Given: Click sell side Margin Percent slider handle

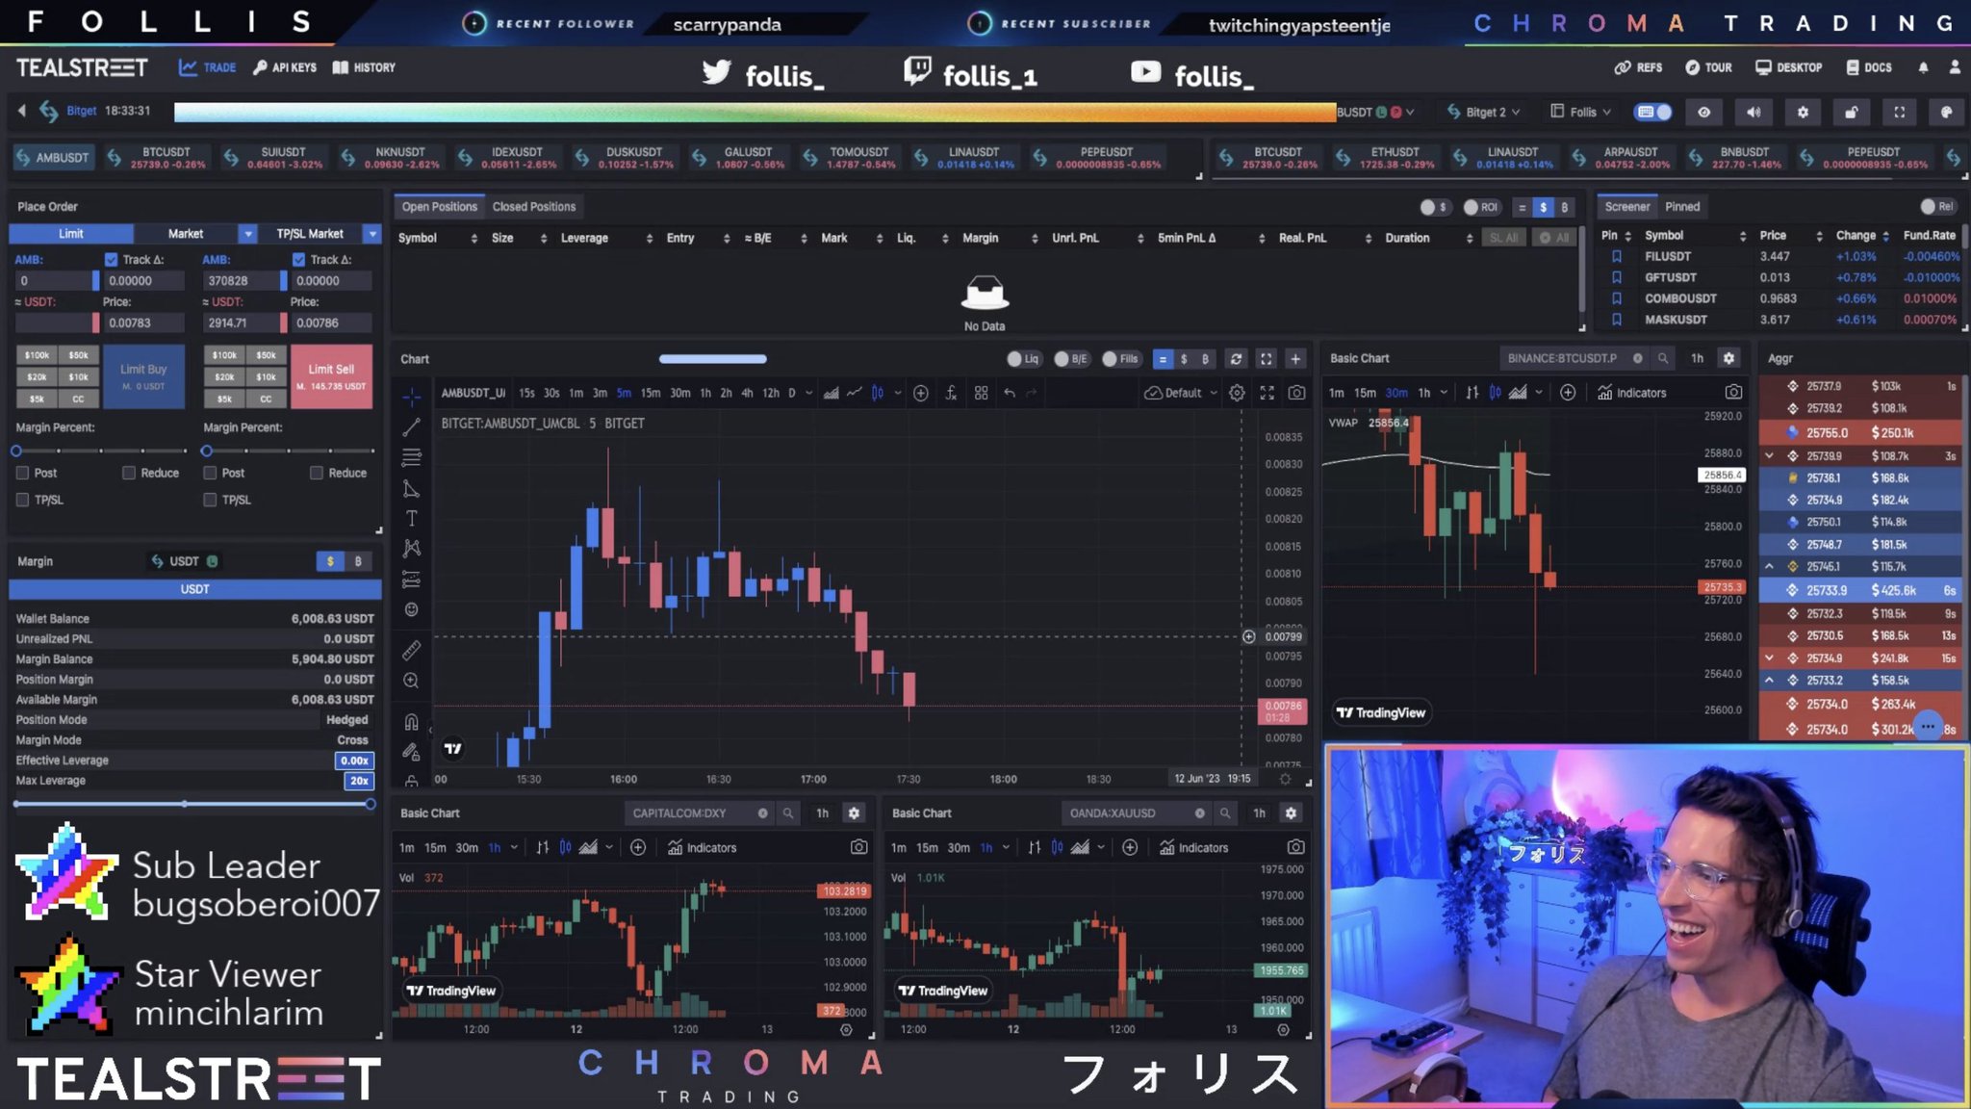Looking at the screenshot, I should coord(206,451).
